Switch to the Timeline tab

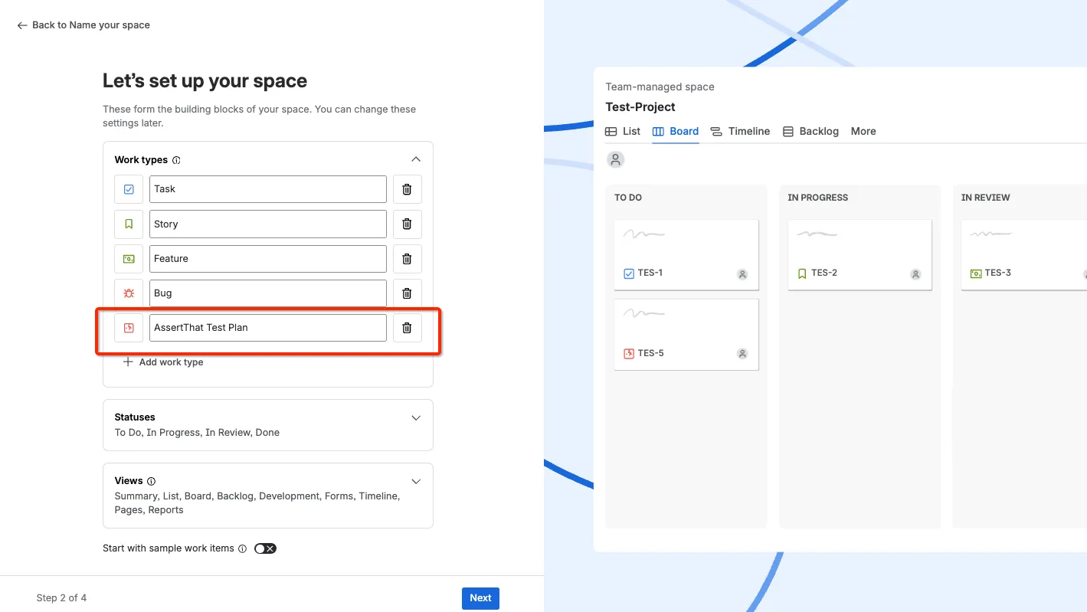740,131
